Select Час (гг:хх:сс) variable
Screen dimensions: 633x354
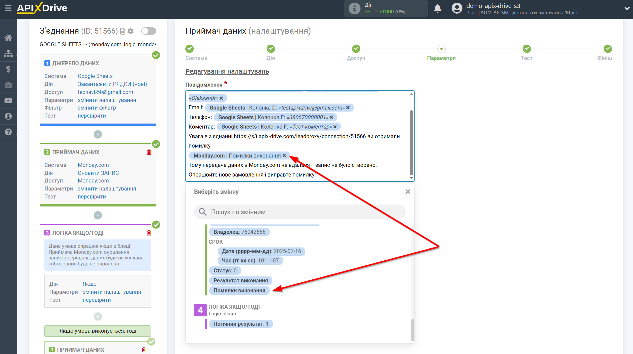pyautogui.click(x=250, y=261)
